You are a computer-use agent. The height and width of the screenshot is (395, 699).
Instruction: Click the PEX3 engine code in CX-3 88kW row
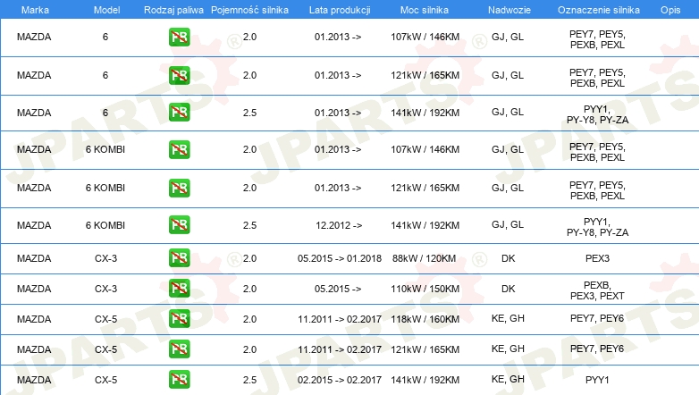[597, 258]
